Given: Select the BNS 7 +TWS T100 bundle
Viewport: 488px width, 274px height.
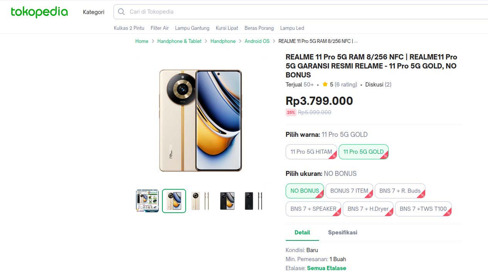Looking at the screenshot, I should pos(422,208).
